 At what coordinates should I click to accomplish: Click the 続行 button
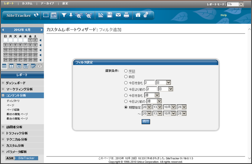[x=145, y=122]
